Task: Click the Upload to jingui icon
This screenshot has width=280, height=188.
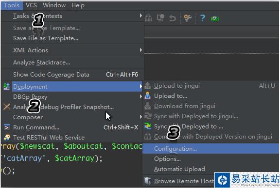Action: (x=147, y=86)
